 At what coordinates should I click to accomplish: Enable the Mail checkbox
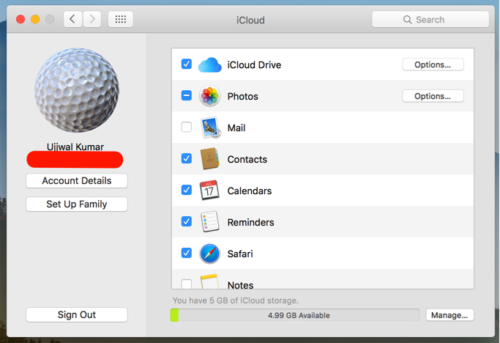point(187,127)
